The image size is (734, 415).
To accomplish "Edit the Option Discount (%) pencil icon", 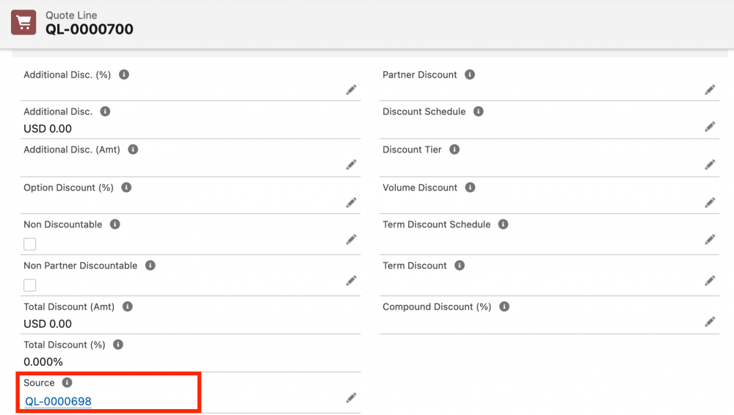I will (x=351, y=202).
